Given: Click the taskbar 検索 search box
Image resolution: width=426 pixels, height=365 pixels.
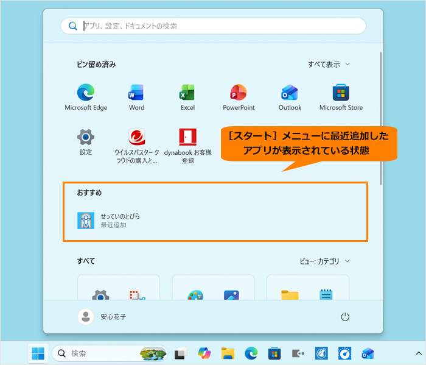Looking at the screenshot, I should [x=110, y=353].
